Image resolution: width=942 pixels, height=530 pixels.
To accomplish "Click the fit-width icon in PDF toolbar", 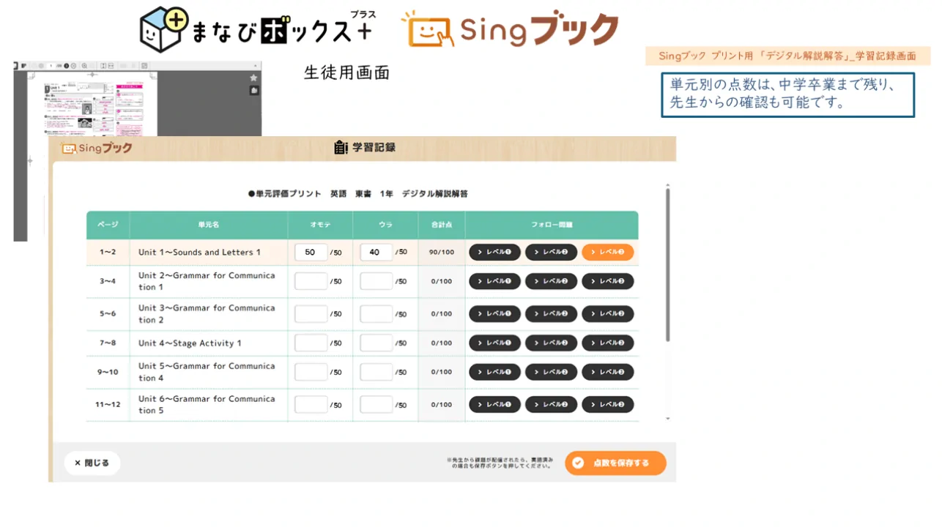I will click(x=110, y=66).
